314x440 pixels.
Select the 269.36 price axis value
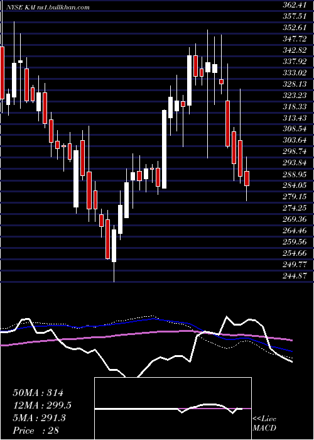(294, 219)
